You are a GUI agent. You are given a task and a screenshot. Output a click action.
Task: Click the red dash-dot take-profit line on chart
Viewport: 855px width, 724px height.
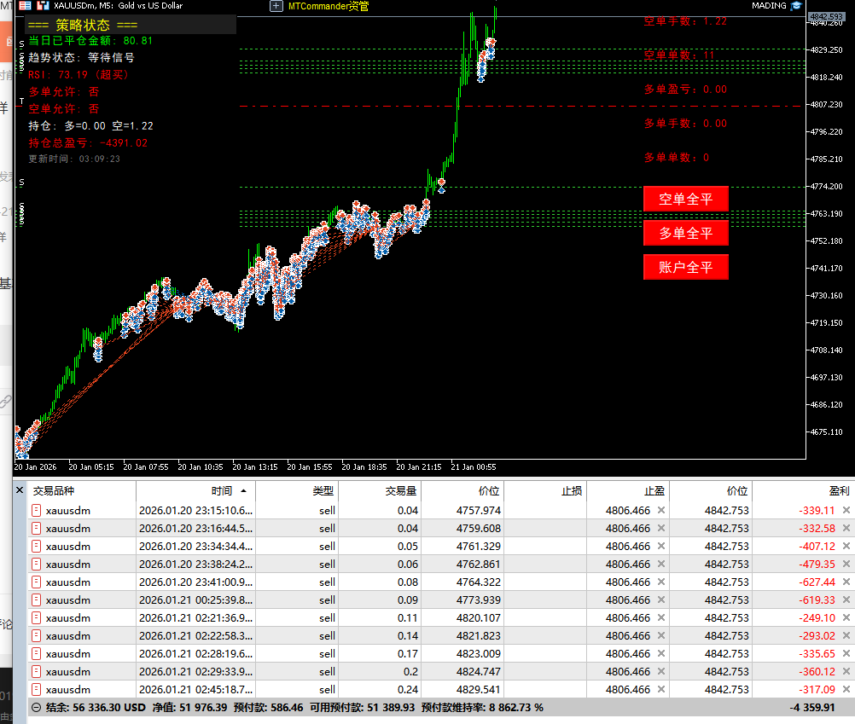(x=522, y=107)
